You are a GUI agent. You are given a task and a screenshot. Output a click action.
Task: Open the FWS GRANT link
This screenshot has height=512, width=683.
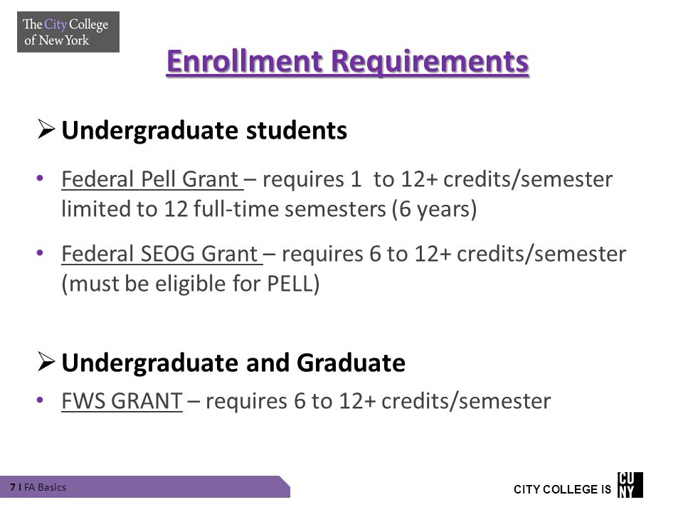122,400
